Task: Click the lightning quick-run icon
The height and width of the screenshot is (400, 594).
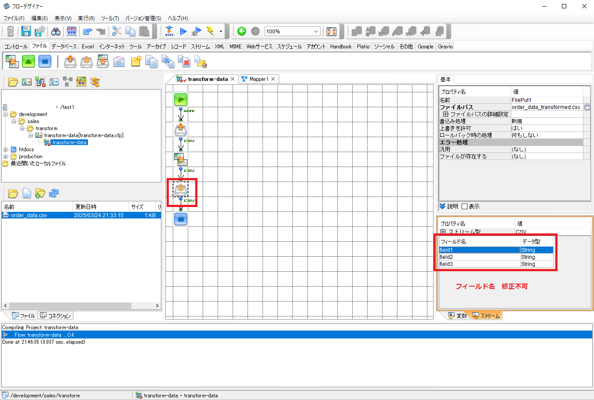Action: point(211,31)
